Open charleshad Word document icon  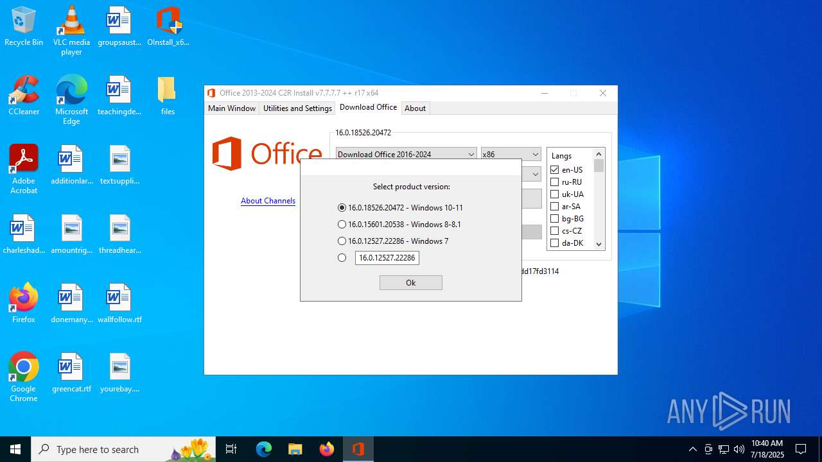tap(24, 234)
